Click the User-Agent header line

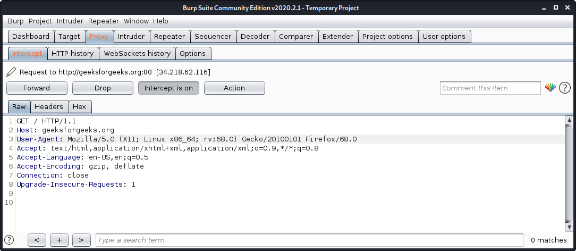pos(187,139)
